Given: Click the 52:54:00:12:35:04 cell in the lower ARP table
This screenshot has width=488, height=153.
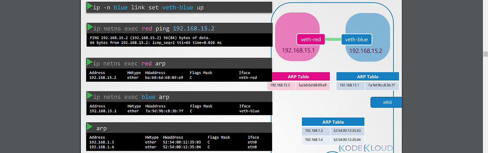Looking at the screenshot, I should 347,140.
